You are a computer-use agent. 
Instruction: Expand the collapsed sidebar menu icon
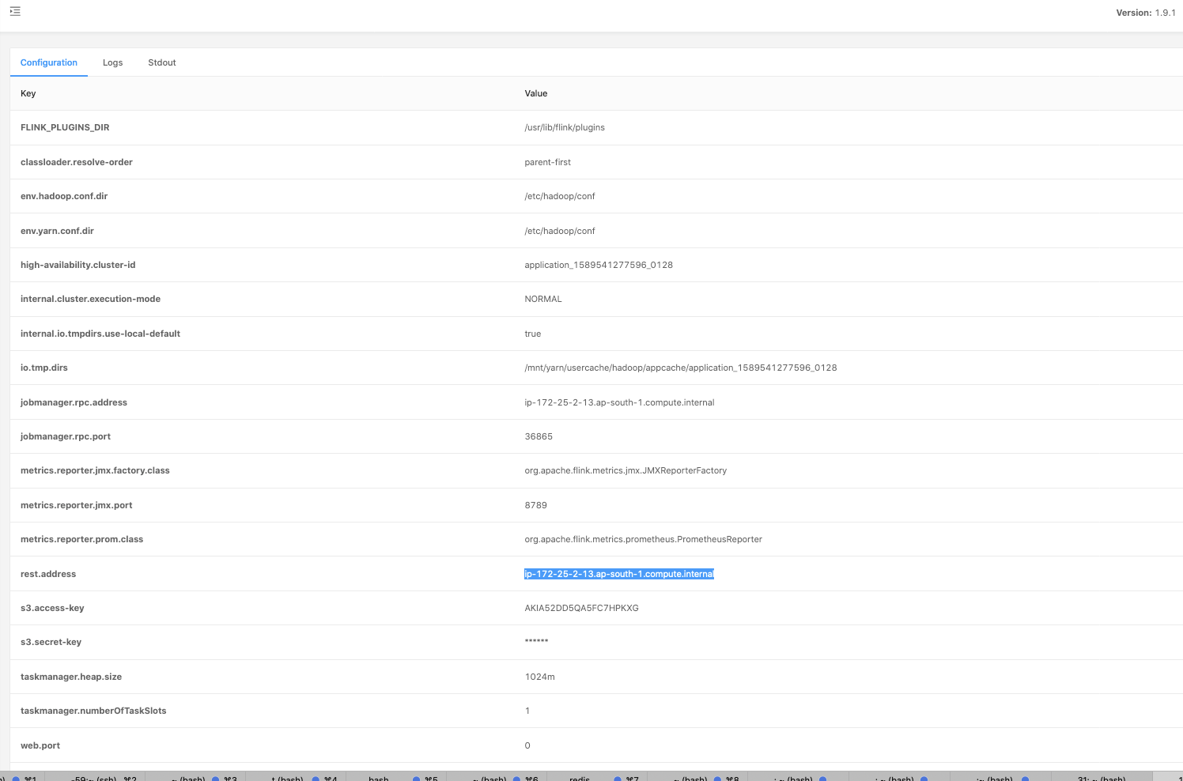point(15,12)
